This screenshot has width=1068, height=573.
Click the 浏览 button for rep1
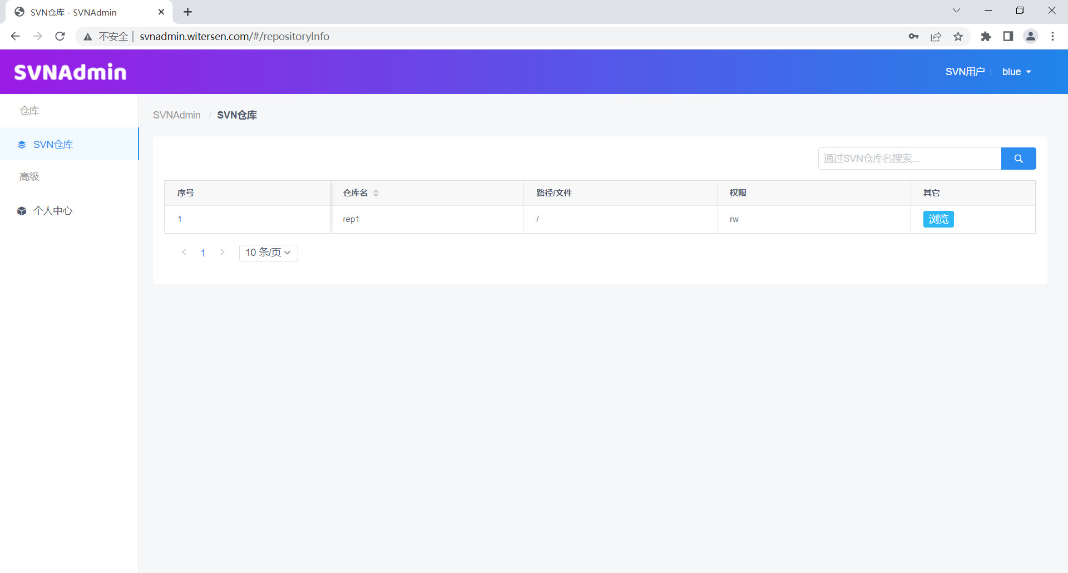[x=938, y=219]
